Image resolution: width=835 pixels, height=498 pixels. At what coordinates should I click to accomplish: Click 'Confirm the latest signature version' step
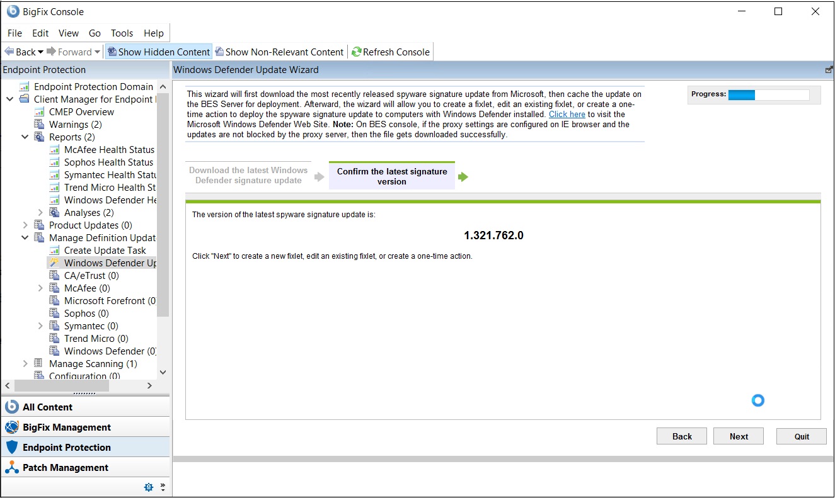pos(392,176)
